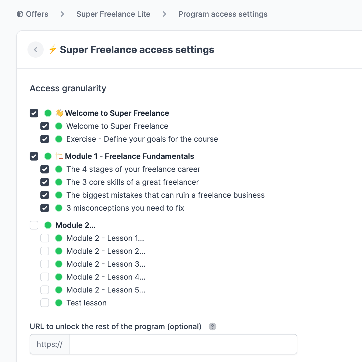Select The 3 core skills lesson label

coord(133,182)
